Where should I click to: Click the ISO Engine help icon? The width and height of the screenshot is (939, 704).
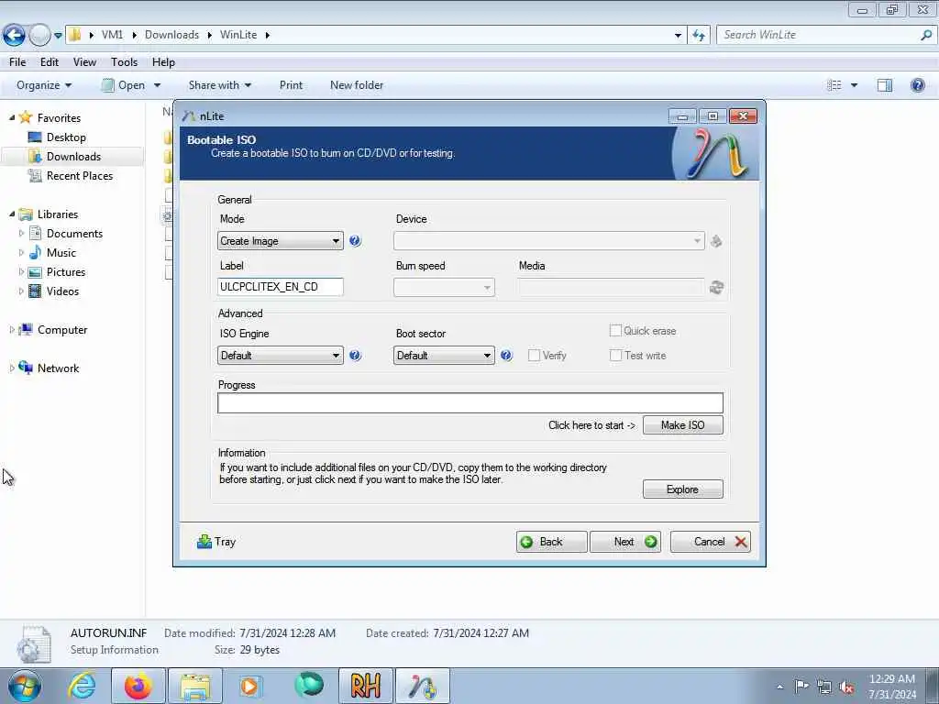click(x=355, y=355)
